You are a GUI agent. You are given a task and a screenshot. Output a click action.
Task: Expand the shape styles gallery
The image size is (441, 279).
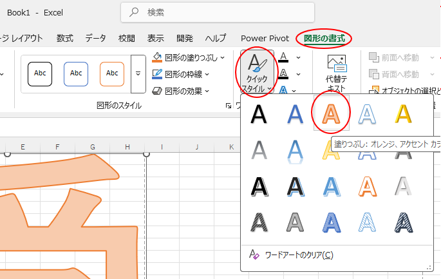[x=138, y=73]
